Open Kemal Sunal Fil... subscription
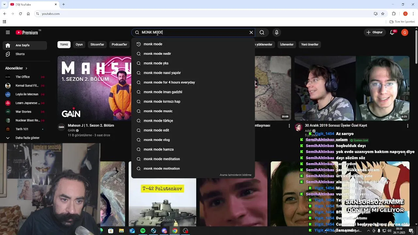This screenshot has height=235, width=418. tap(24, 86)
